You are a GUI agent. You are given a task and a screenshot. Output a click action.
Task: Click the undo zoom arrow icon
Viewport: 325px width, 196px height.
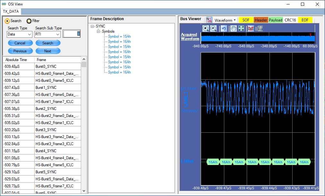(x=224, y=28)
